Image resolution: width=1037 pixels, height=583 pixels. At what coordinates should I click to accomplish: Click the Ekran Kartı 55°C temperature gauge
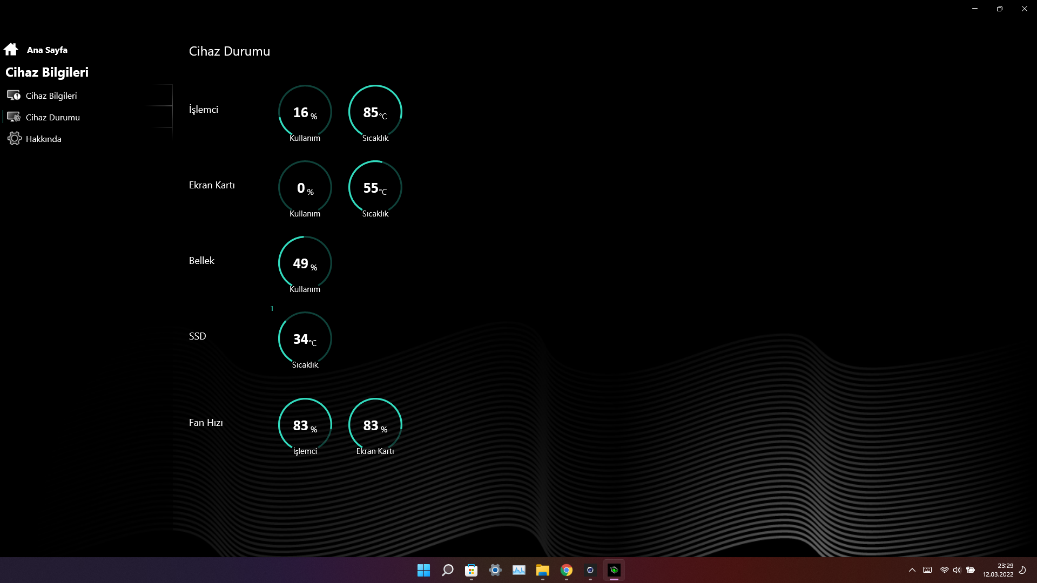(375, 187)
